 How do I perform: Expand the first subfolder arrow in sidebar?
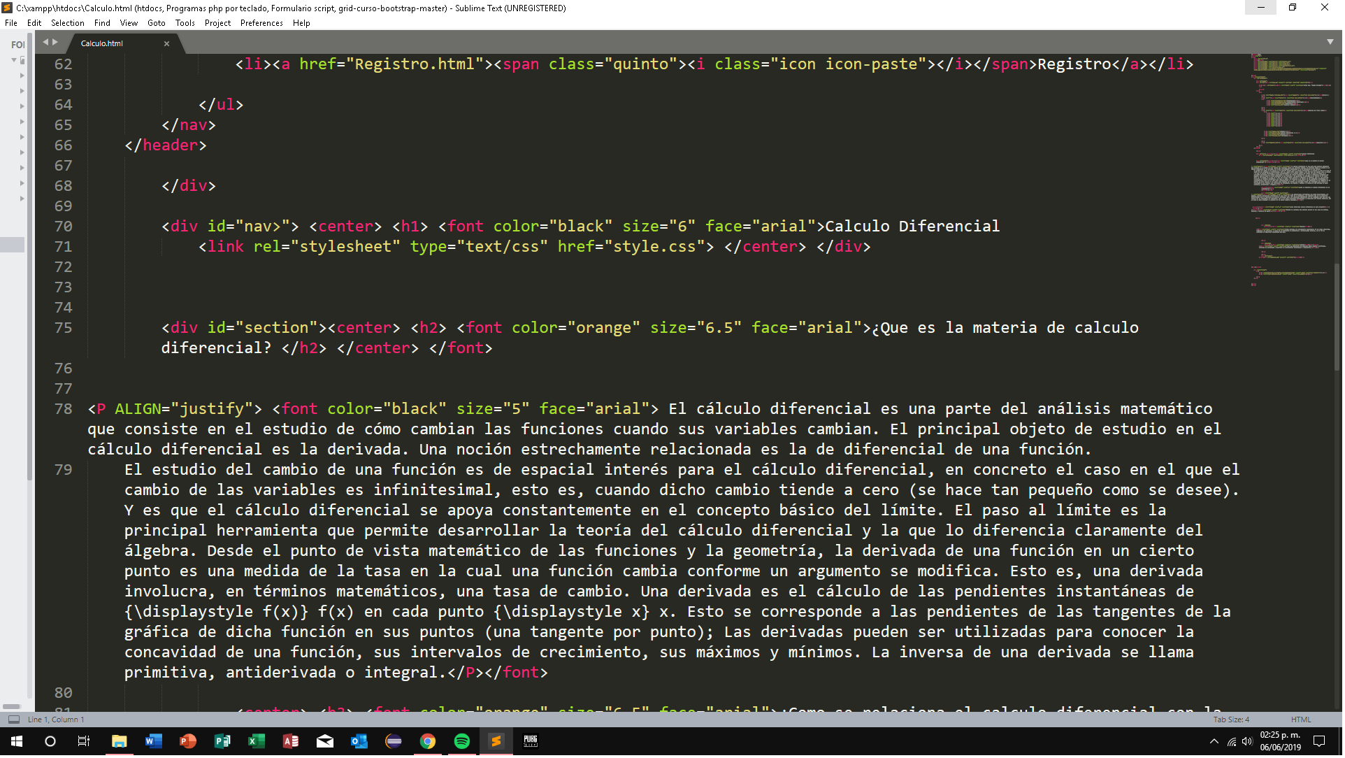coord(22,76)
